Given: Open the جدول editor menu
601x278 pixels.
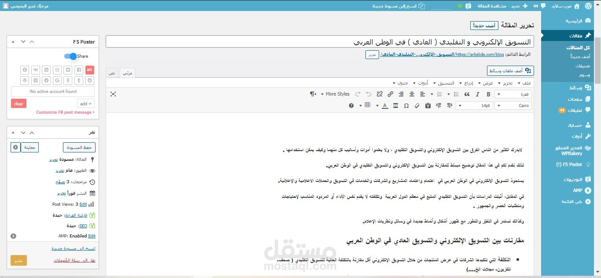Looking at the screenshot, I should [400, 83].
